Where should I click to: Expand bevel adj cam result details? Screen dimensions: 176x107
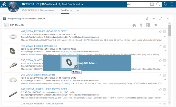[165, 51]
